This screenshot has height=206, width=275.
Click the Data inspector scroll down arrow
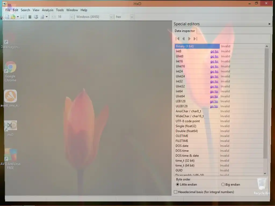[x=265, y=174]
